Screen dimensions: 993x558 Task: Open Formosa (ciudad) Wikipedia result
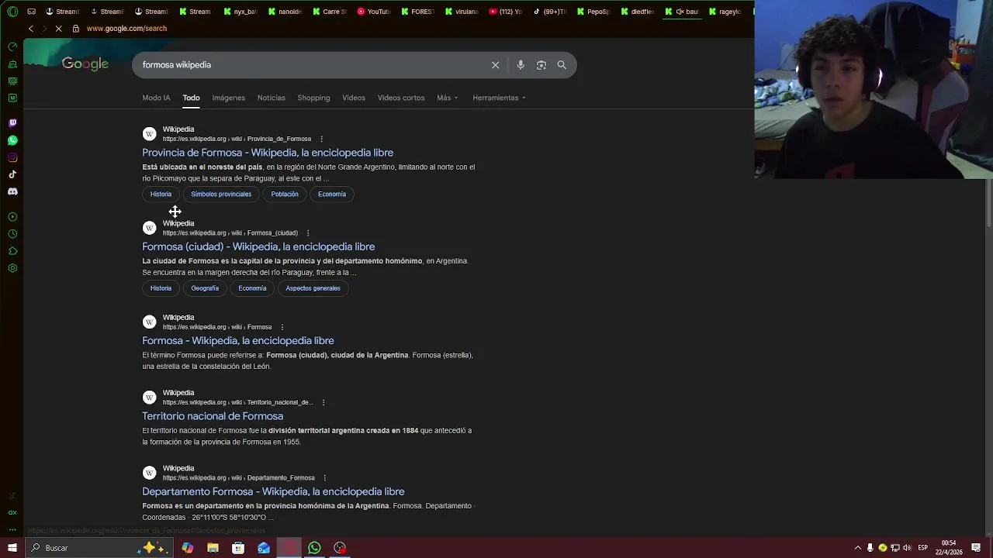click(x=258, y=246)
